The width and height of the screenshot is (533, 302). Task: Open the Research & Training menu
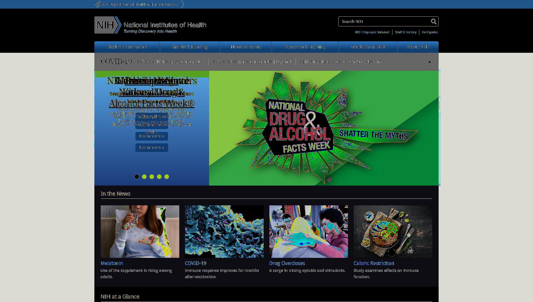pos(305,47)
